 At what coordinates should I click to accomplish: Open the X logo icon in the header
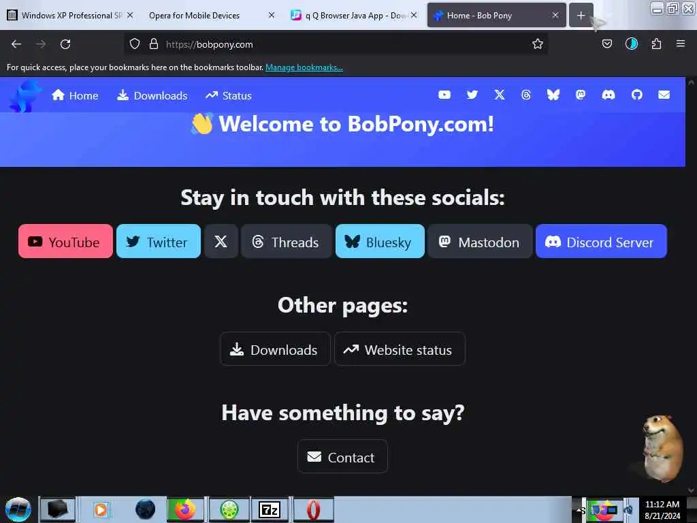499,95
